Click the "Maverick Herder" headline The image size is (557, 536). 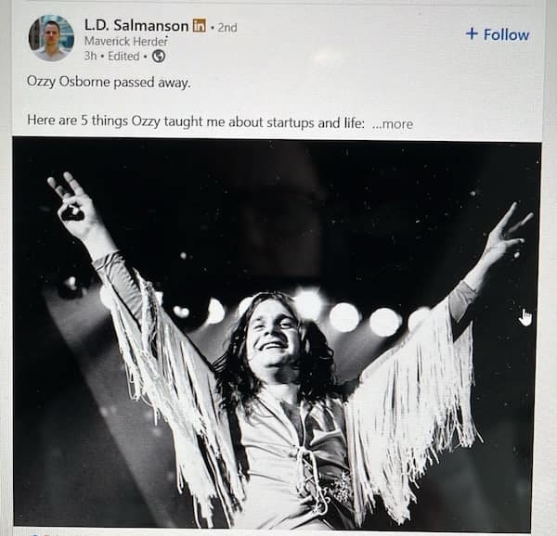pyautogui.click(x=125, y=41)
